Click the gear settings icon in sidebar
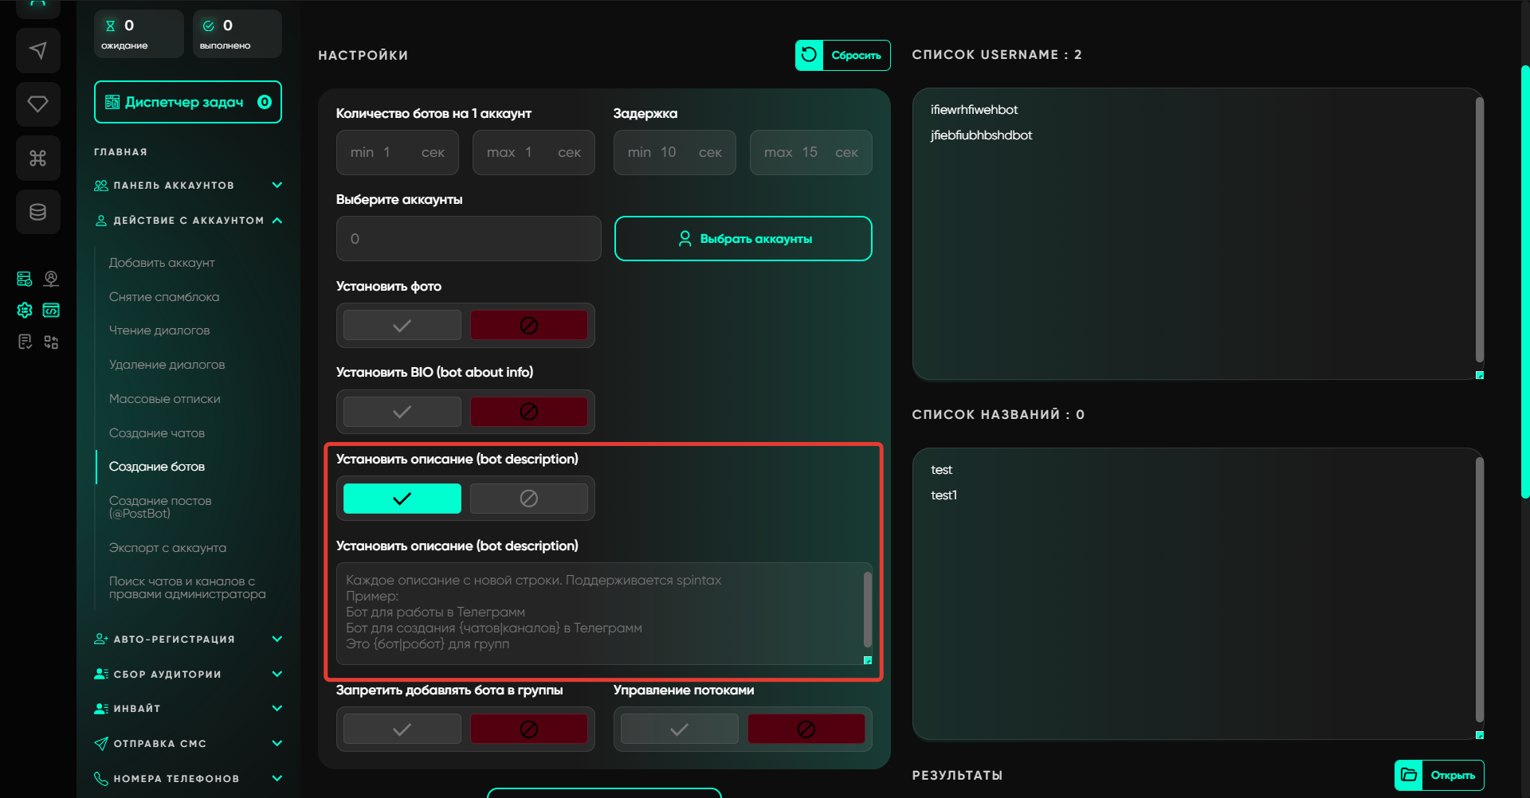1530x798 pixels. (x=25, y=310)
